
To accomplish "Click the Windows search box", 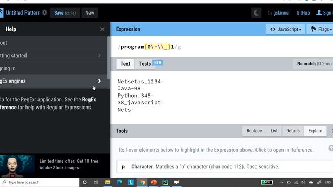I will (40, 182).
